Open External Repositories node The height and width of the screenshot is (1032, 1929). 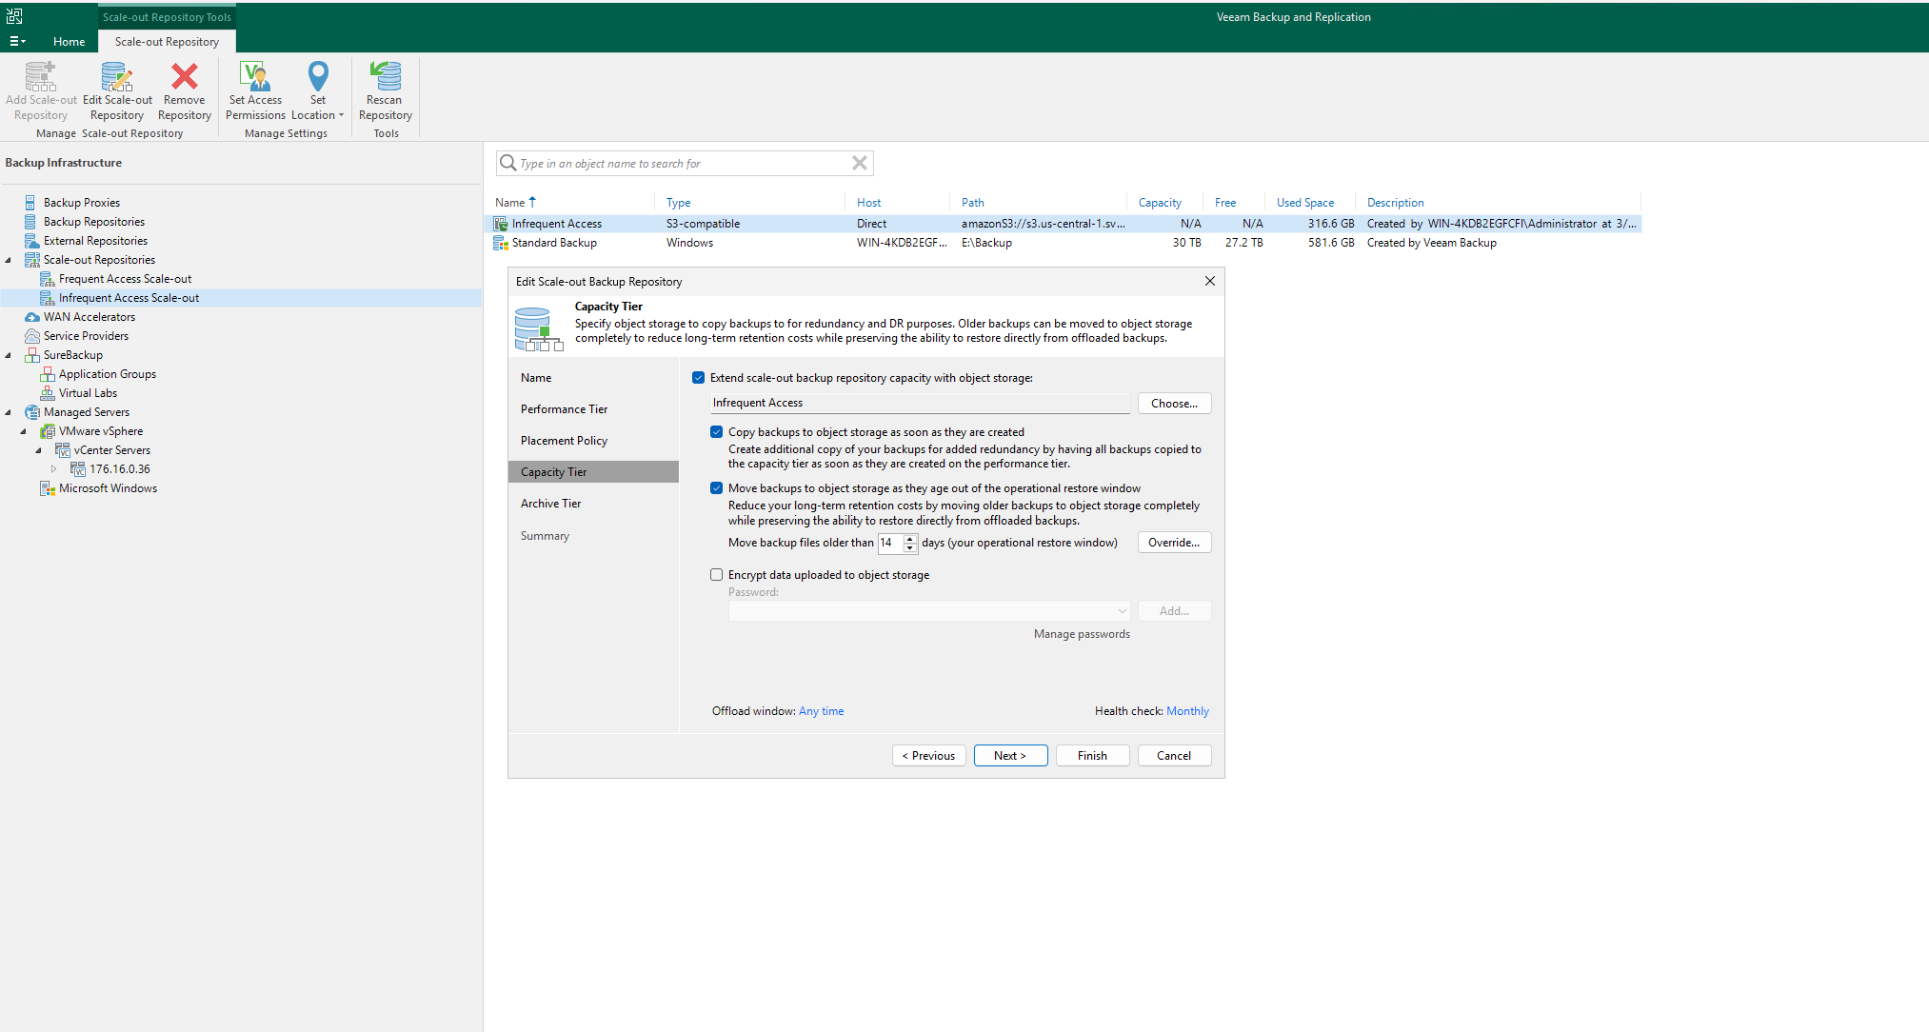tap(95, 241)
